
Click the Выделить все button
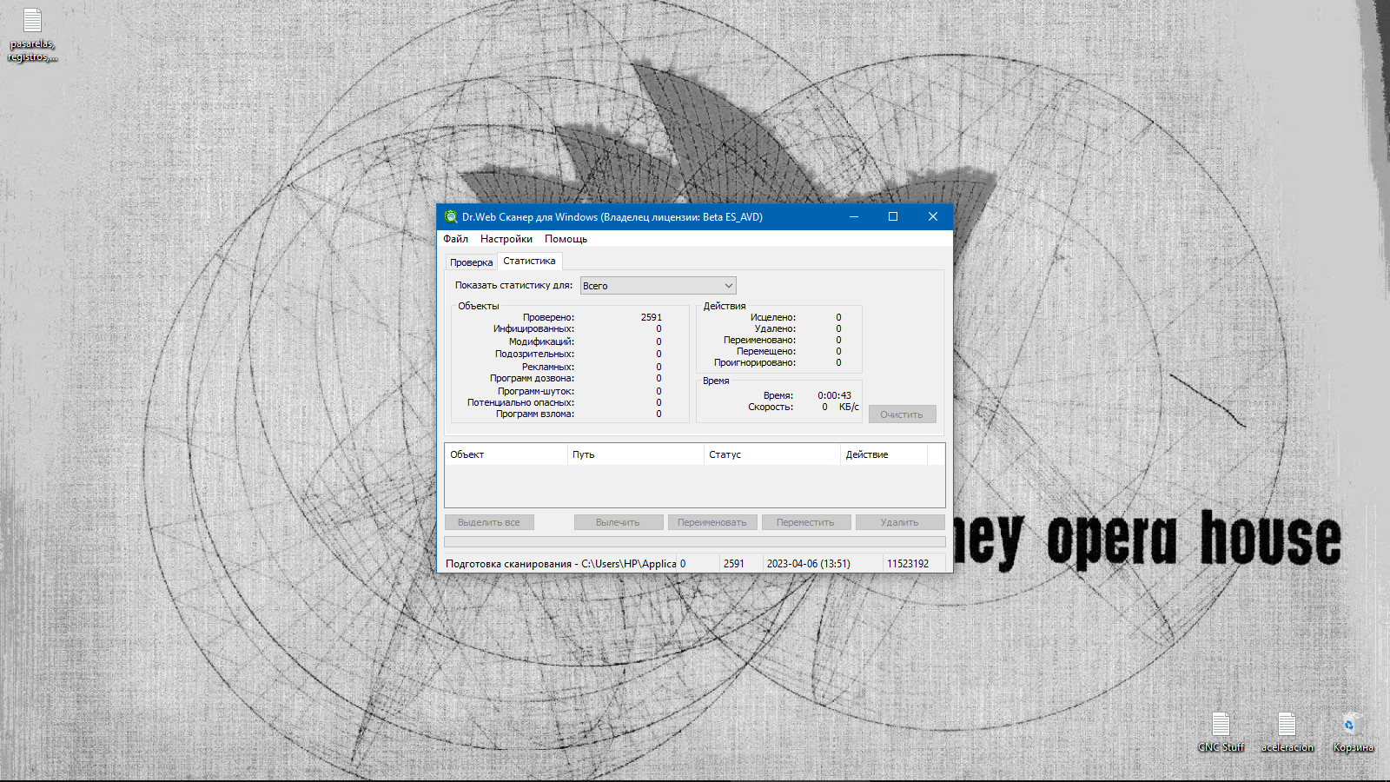click(x=489, y=522)
